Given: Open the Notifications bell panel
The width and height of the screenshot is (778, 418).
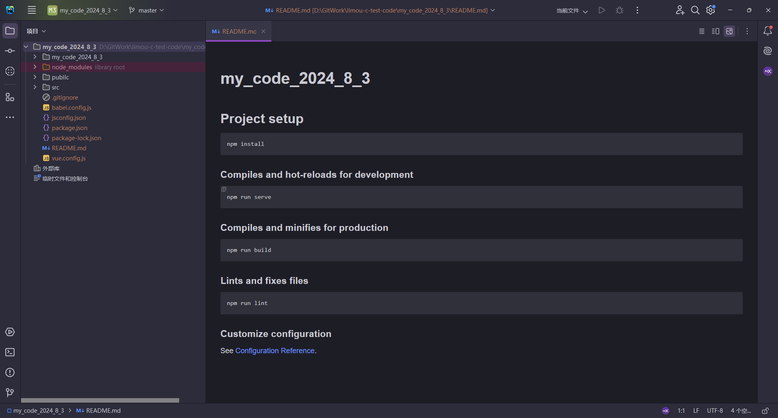Looking at the screenshot, I should (767, 31).
